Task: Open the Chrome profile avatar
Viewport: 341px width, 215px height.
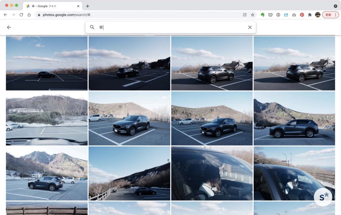Action: [317, 15]
